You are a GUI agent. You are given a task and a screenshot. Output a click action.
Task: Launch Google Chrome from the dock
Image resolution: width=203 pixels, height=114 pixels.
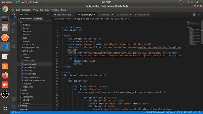coord(5,9)
